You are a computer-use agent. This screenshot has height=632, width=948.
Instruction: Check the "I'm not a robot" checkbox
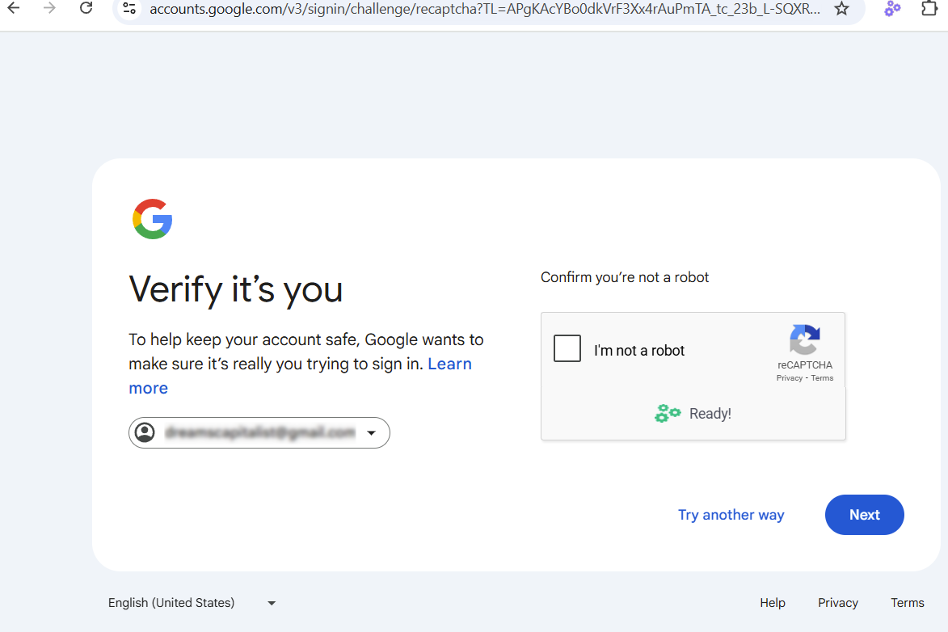(567, 349)
